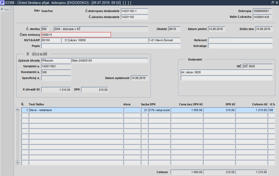Click the Referent field
This screenshot has height=176, width=279.
tap(240, 40)
